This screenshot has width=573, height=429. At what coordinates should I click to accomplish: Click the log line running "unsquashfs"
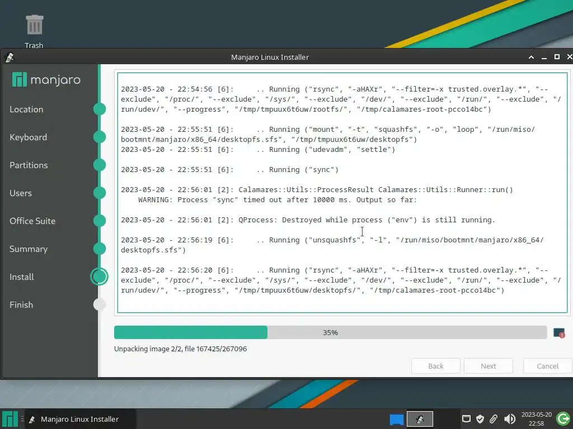(332, 245)
